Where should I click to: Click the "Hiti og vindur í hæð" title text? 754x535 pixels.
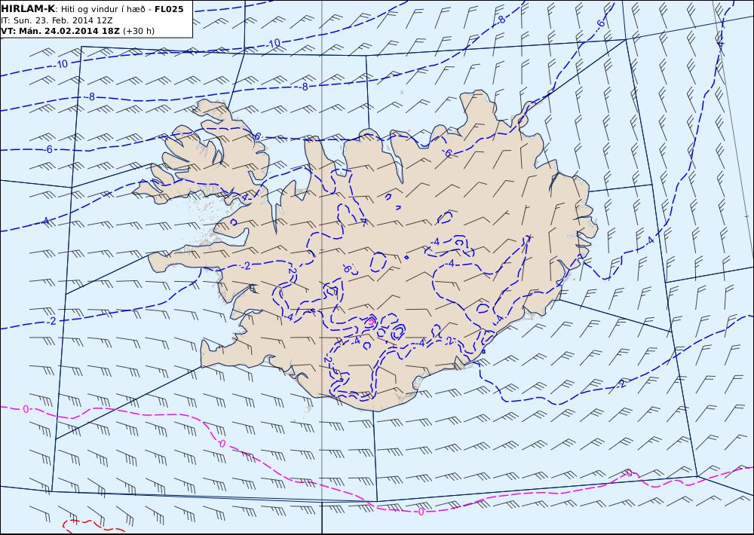(x=103, y=9)
